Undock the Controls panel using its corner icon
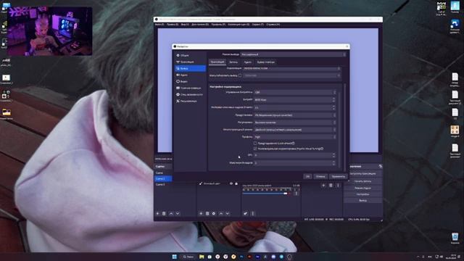 click(x=380, y=166)
